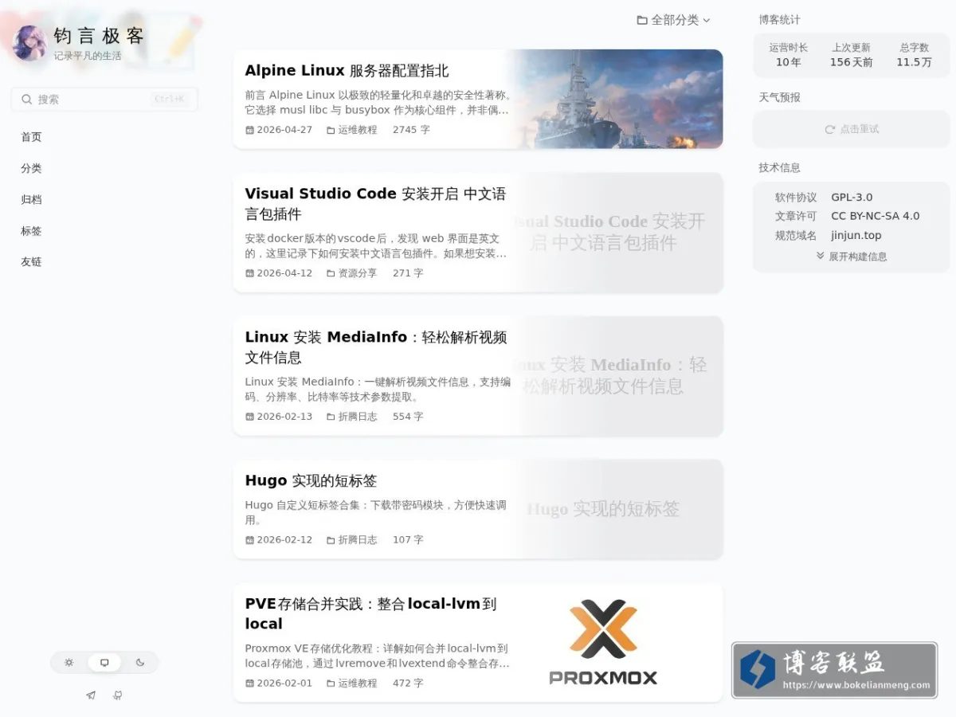Screen dimensions: 956x717
Task: Click 上次更新 156天前 statistic
Action: pyautogui.click(x=851, y=55)
